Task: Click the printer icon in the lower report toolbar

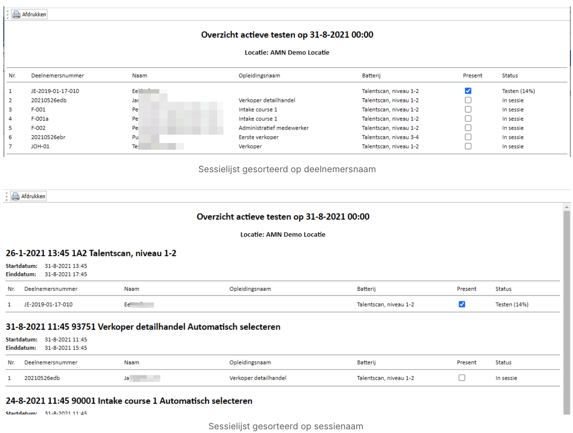Action: click(16, 196)
